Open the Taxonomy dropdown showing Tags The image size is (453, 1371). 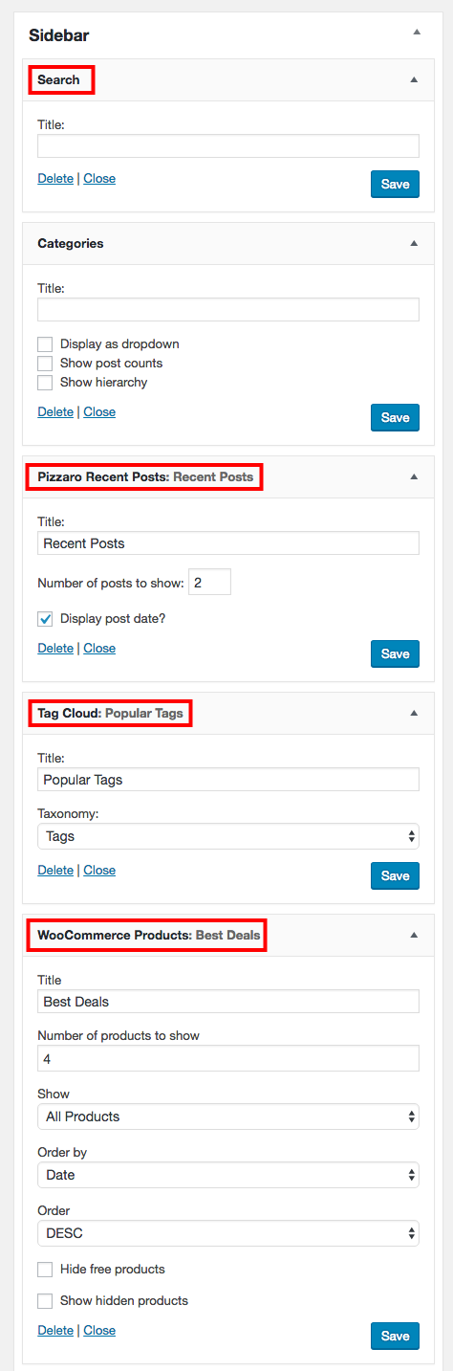228,836
